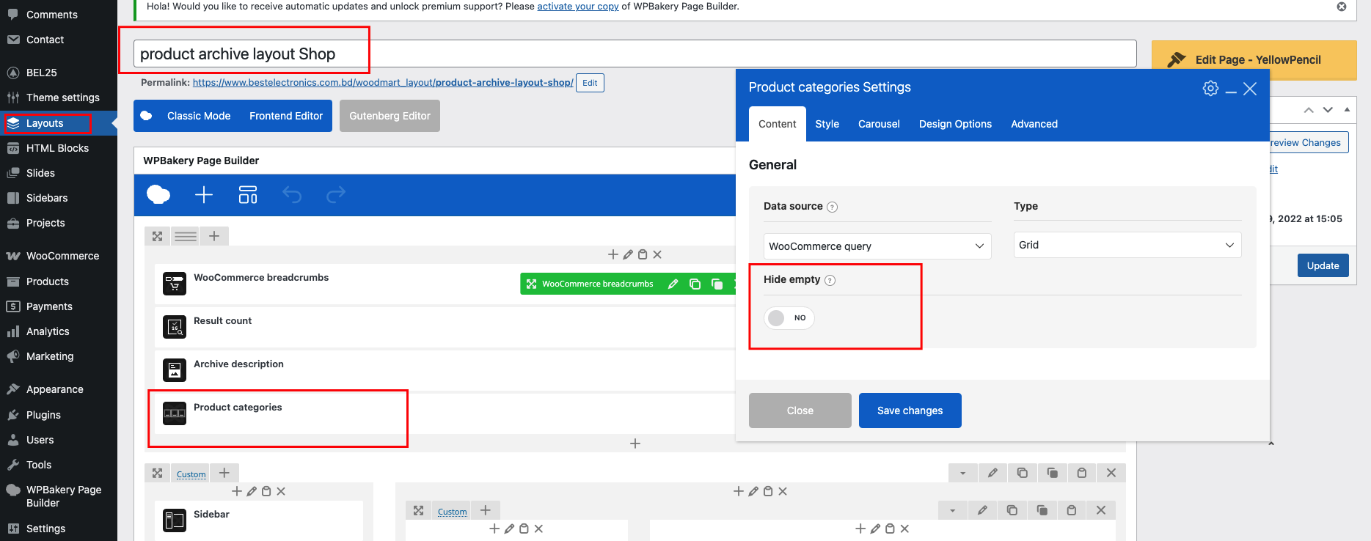Delete the outer Custom row

[1111, 473]
